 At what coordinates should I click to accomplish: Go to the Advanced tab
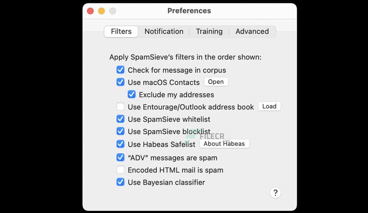252,32
